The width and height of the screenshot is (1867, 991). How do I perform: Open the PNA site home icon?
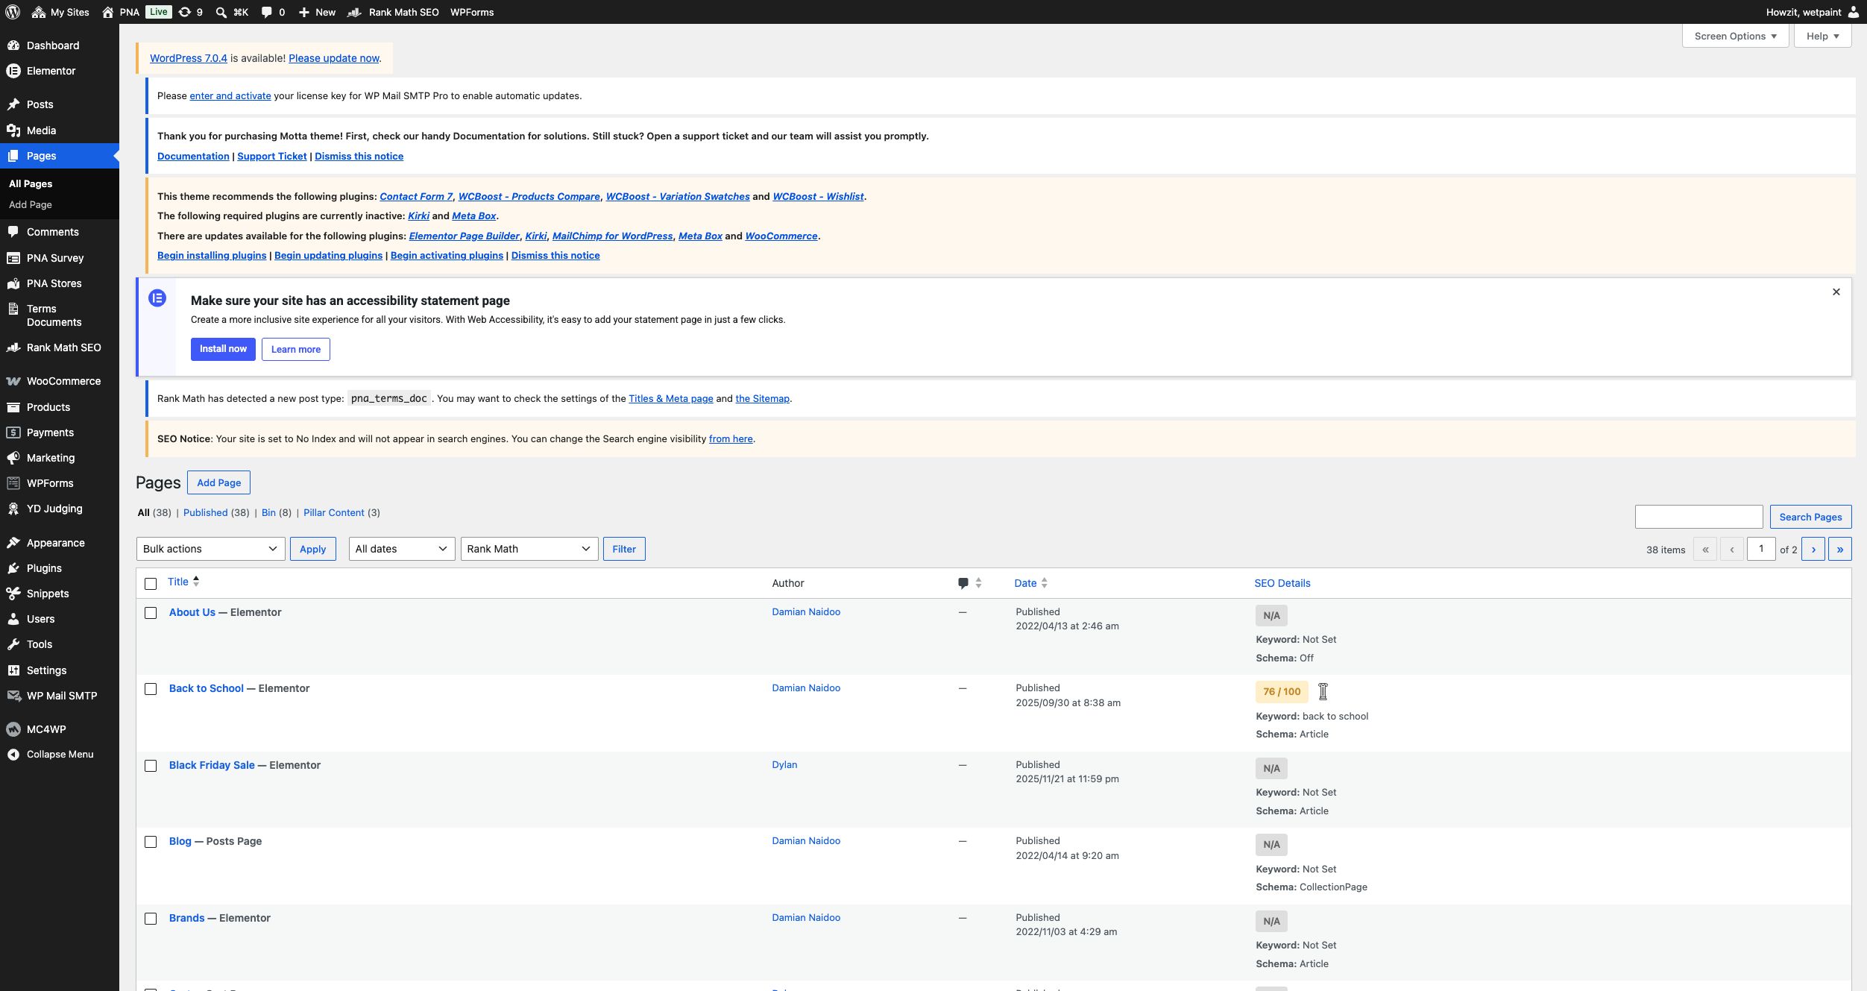(108, 12)
